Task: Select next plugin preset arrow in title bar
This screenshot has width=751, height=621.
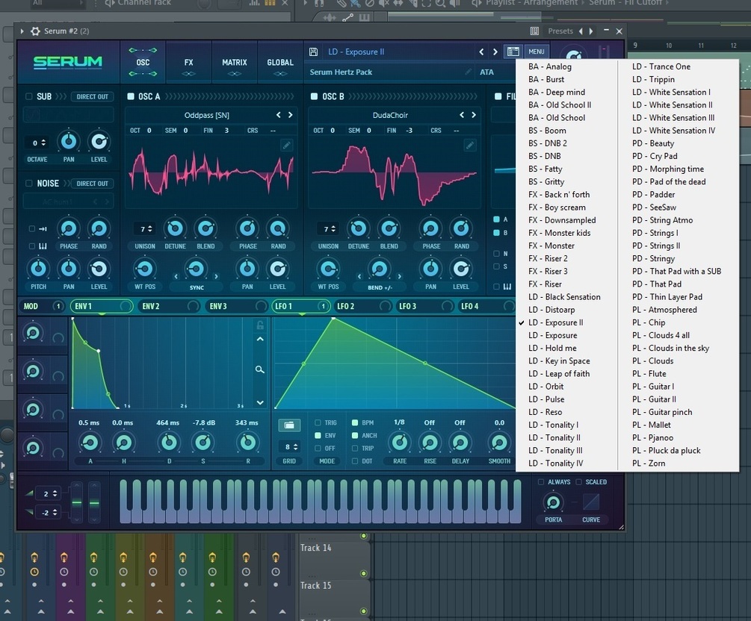Action: pyautogui.click(x=591, y=31)
